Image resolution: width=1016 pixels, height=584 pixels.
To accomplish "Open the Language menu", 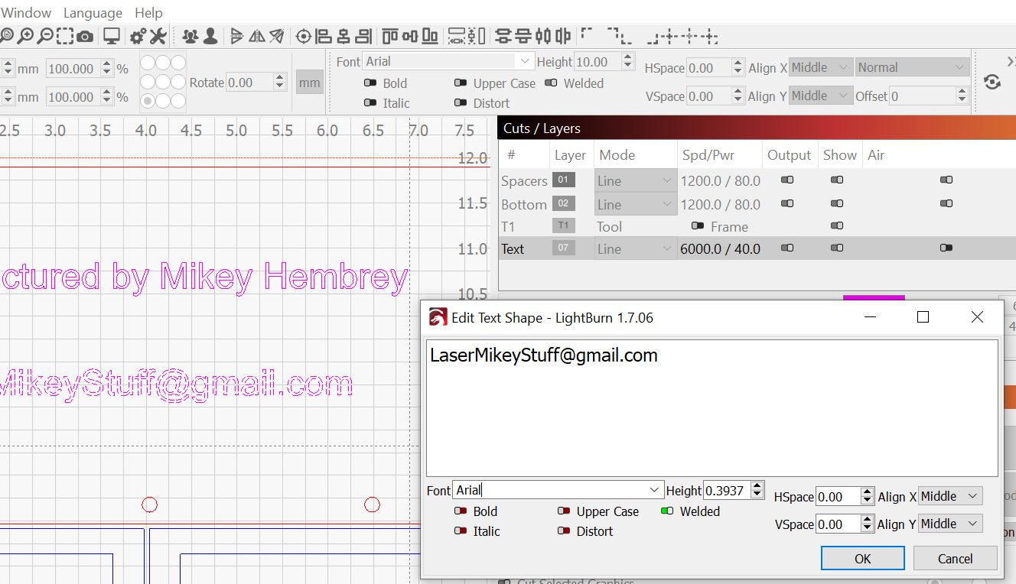I will click(93, 13).
